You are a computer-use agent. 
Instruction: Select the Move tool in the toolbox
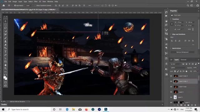[x=5, y=21]
